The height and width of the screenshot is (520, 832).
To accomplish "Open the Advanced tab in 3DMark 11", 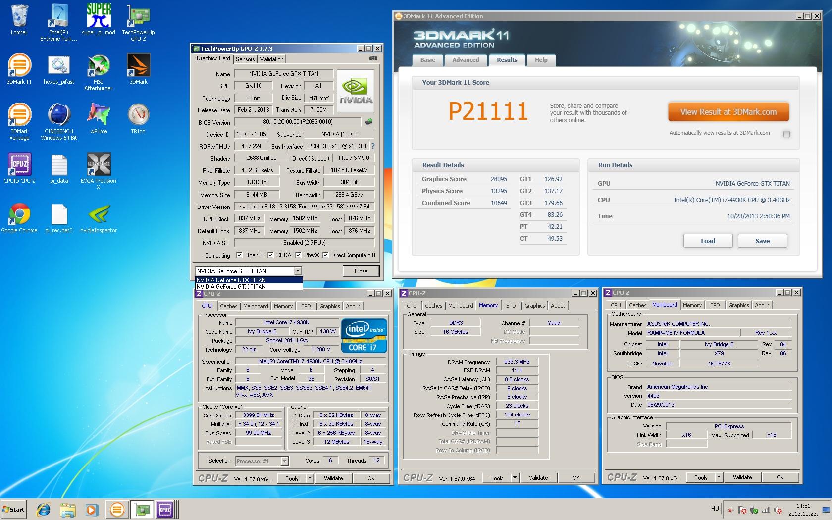I will [466, 60].
